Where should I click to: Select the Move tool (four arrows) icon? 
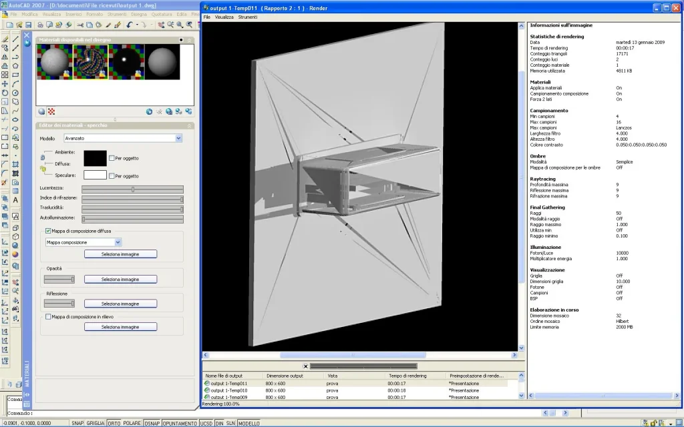[x=5, y=83]
